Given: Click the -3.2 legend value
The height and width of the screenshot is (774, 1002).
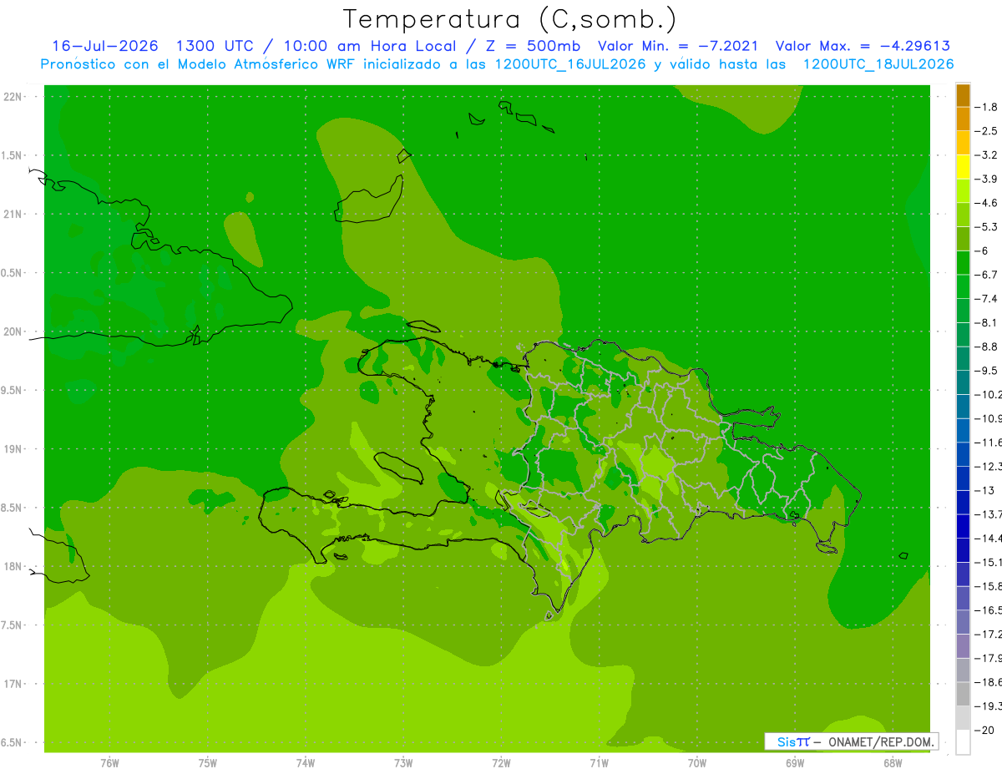Looking at the screenshot, I should [987, 154].
